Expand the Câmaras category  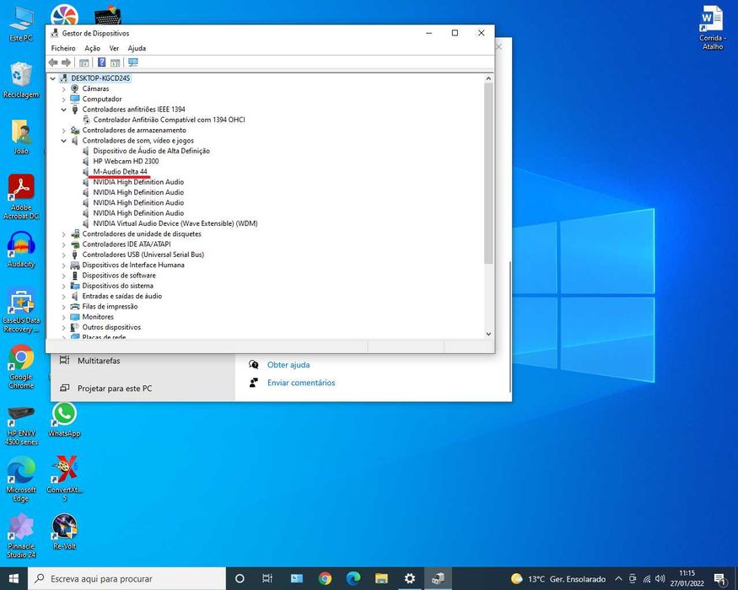click(63, 88)
